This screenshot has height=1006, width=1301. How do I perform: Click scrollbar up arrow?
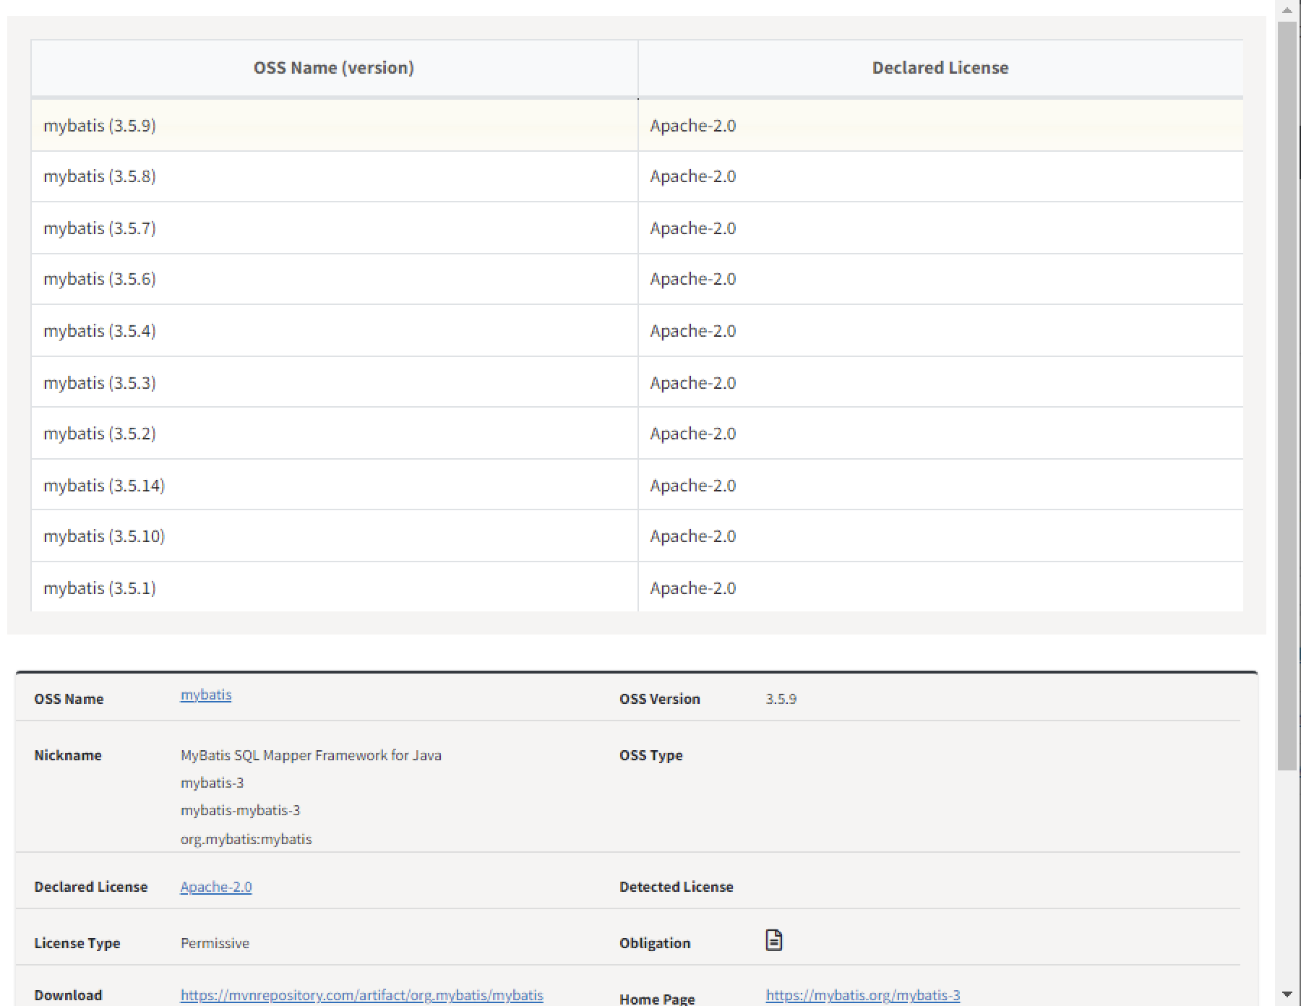1287,10
